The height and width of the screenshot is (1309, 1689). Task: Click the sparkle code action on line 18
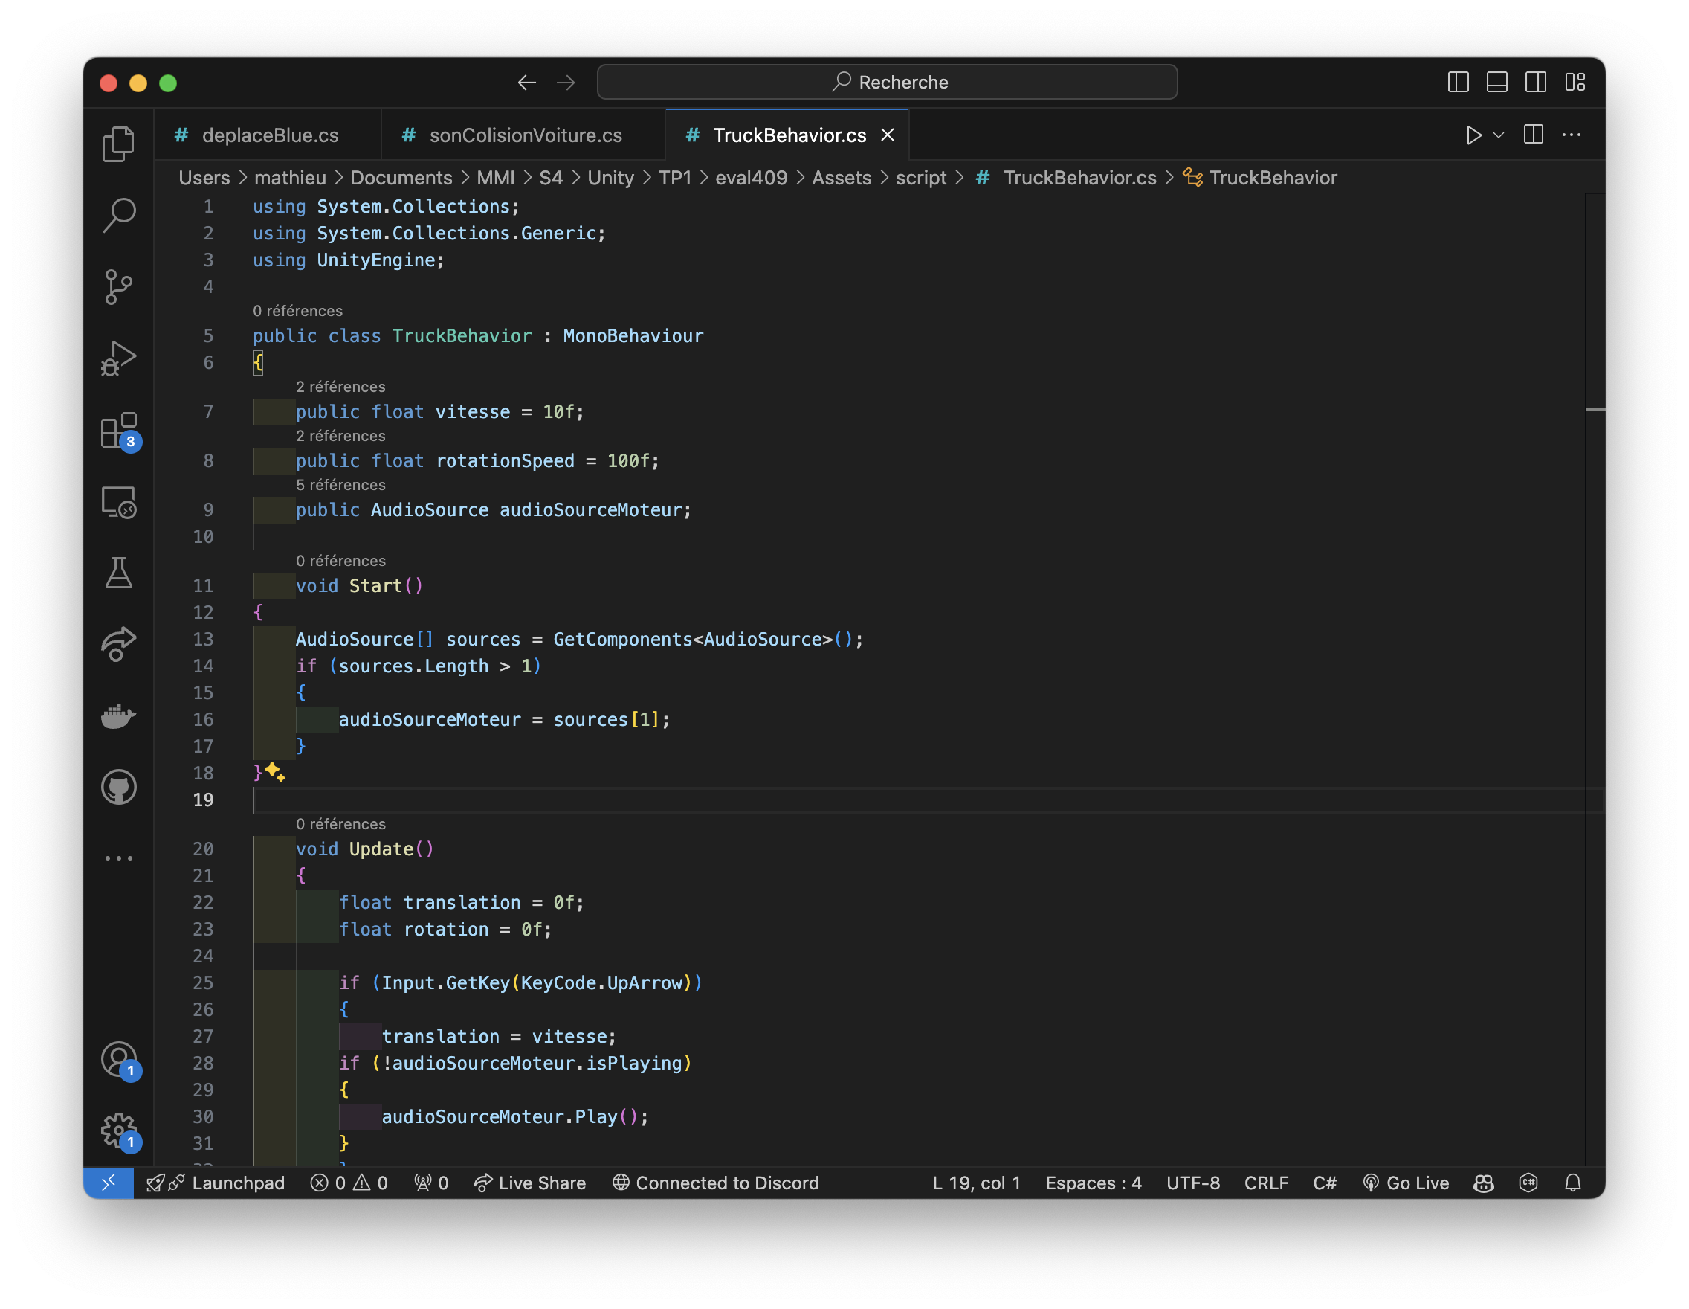pos(275,771)
